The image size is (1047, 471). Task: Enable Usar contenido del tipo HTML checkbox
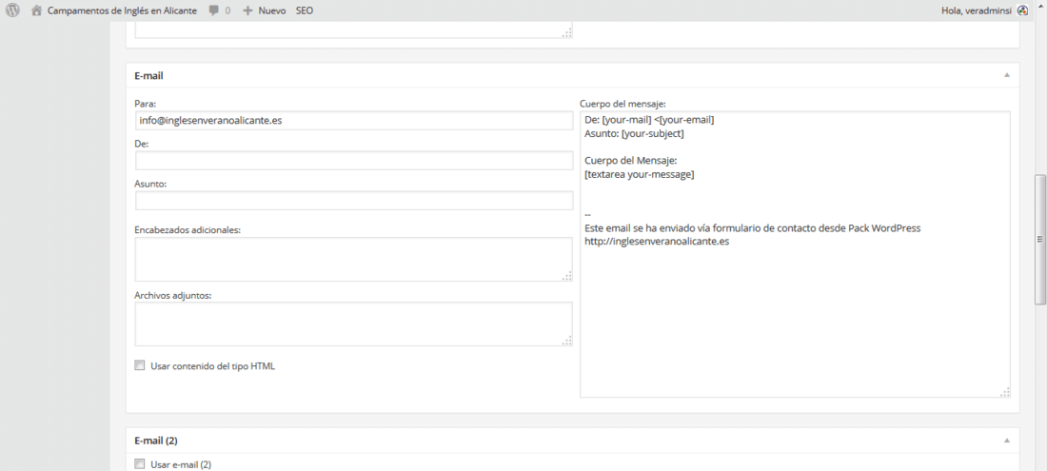click(x=140, y=365)
